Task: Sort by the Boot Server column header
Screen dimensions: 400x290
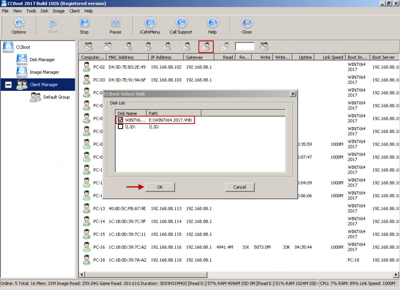Action: tap(384, 57)
